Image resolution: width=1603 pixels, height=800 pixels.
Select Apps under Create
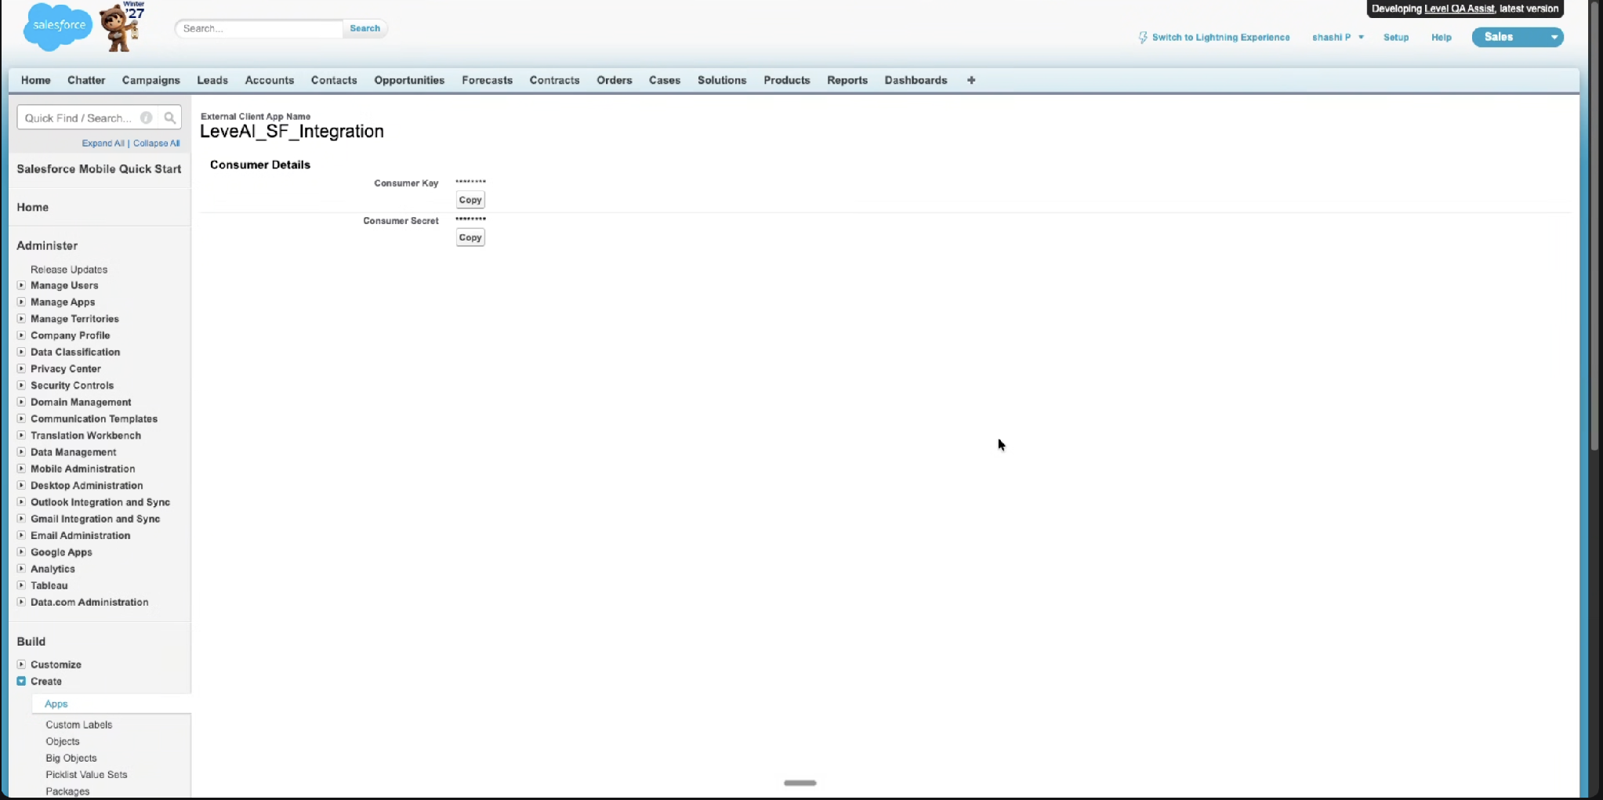pyautogui.click(x=56, y=704)
